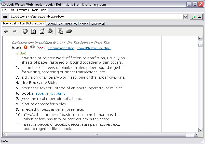Go back with the left arrow icon
This screenshot has height=144, width=205.
coord(6,31)
